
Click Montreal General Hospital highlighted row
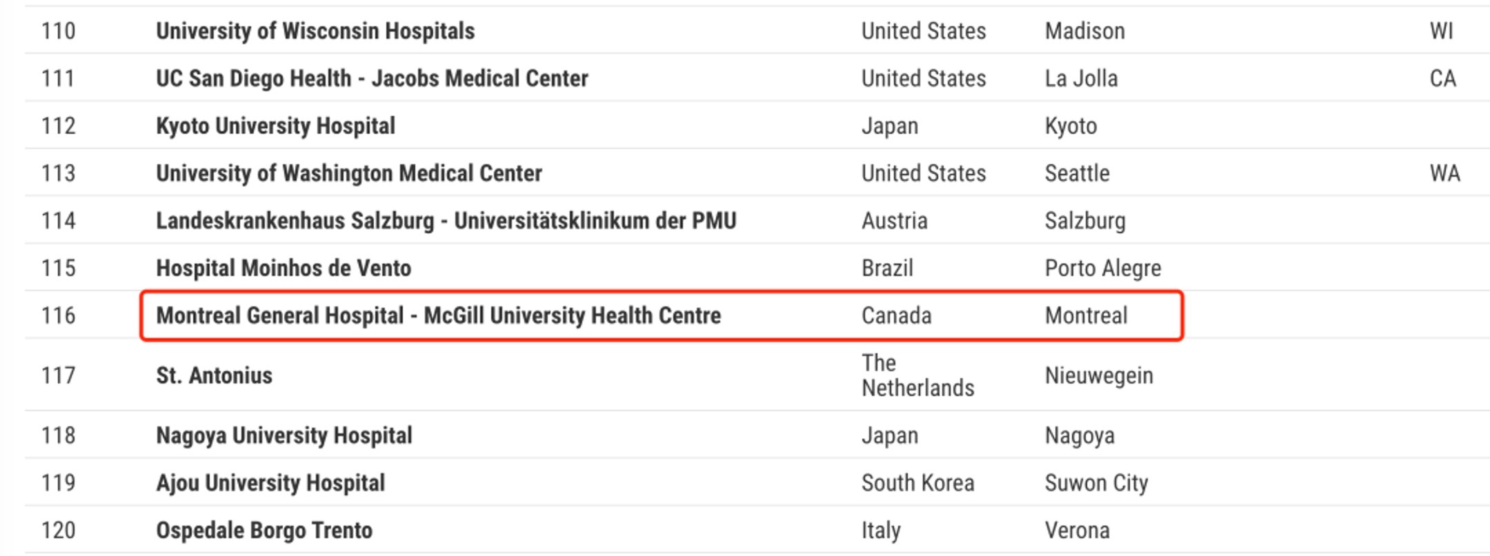point(662,316)
